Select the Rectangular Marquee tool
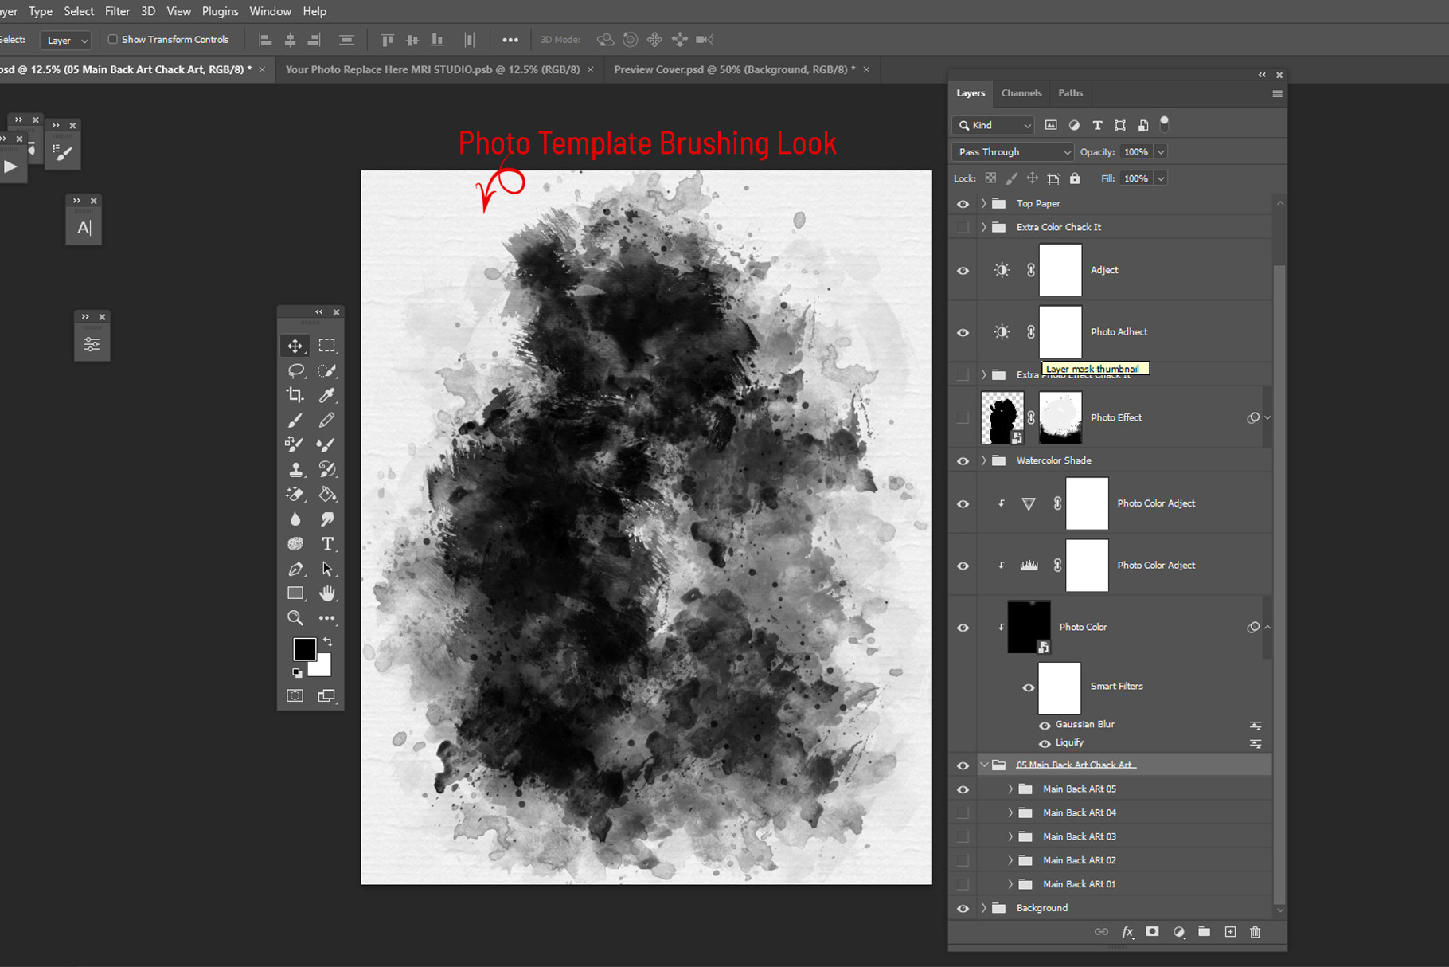This screenshot has height=967, width=1449. tap(327, 346)
